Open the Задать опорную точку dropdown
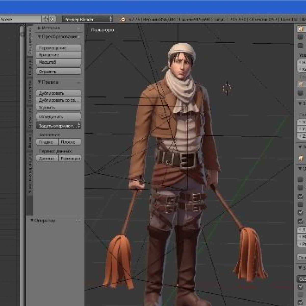Screen dimensions: 306x306 (59, 126)
